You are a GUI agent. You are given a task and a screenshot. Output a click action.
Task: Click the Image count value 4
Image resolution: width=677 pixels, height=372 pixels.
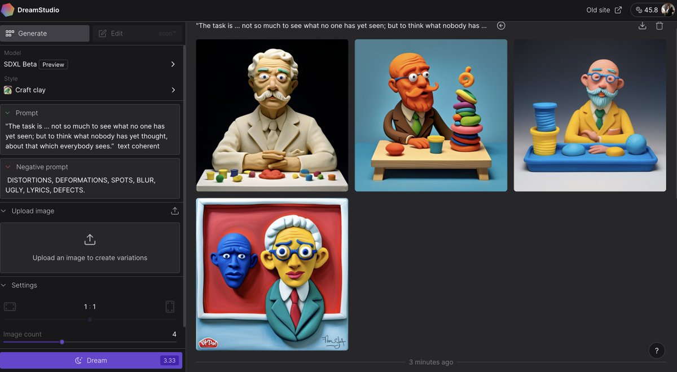pyautogui.click(x=174, y=334)
